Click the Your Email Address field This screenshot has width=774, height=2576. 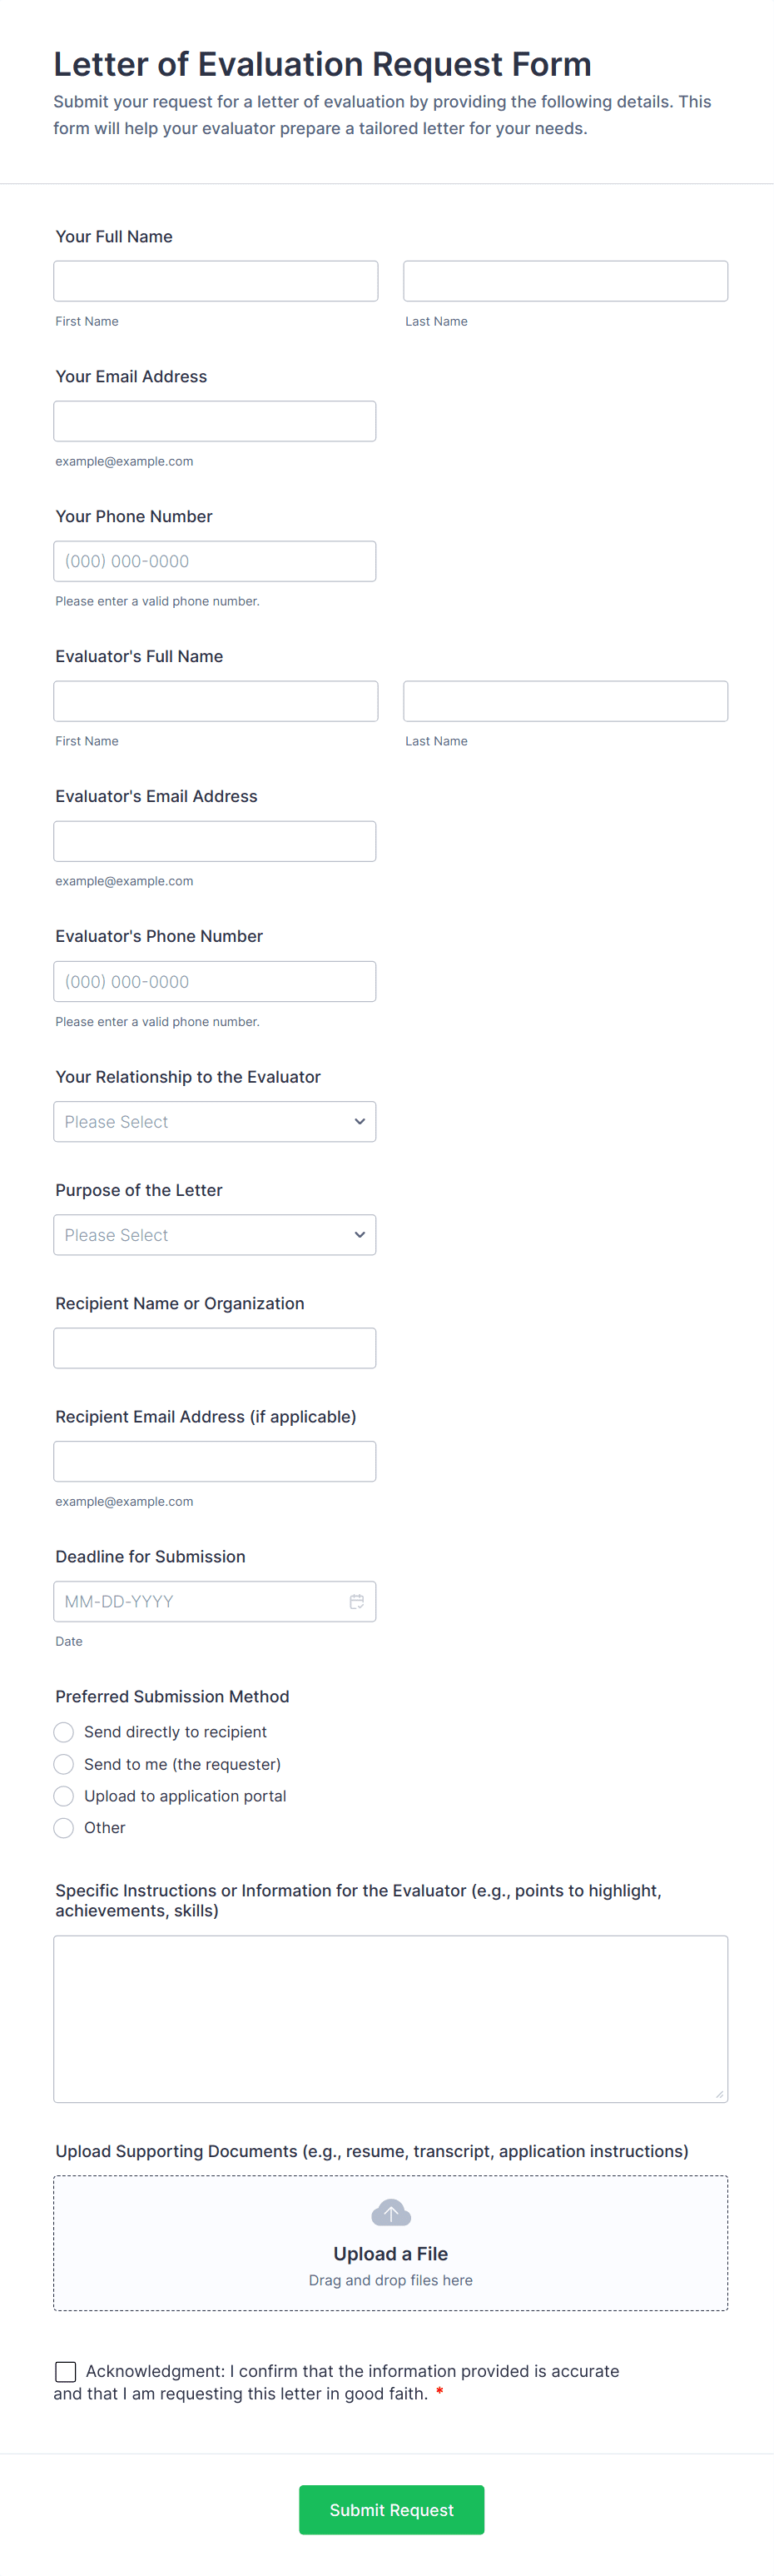click(x=215, y=421)
